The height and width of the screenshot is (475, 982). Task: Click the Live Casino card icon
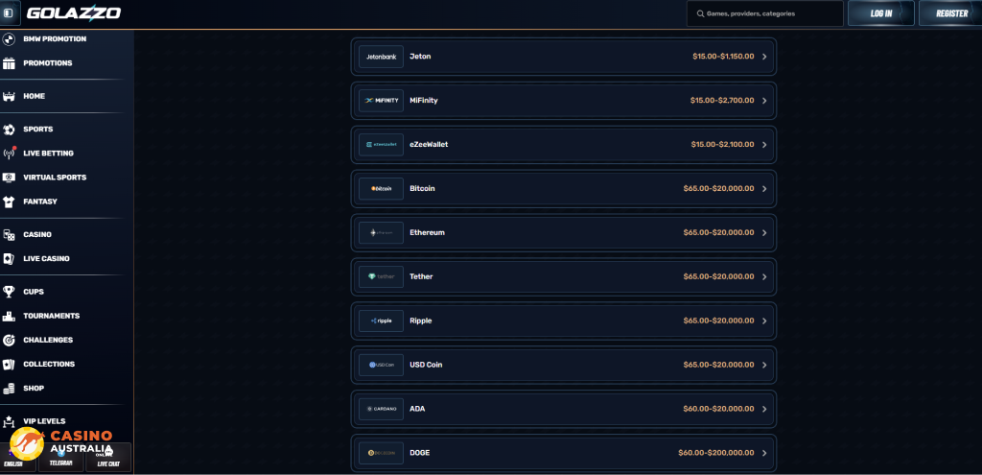9,259
